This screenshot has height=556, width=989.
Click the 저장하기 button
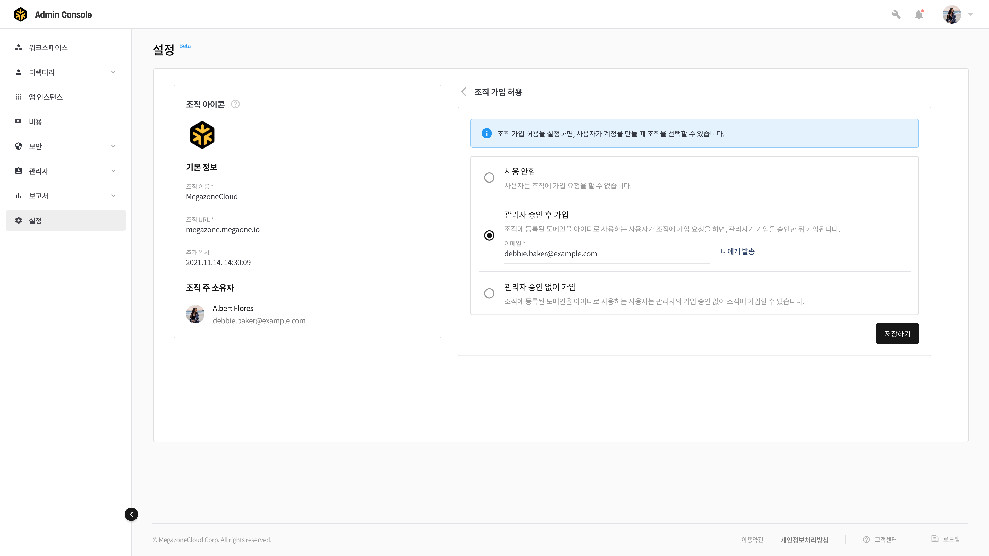pos(897,333)
